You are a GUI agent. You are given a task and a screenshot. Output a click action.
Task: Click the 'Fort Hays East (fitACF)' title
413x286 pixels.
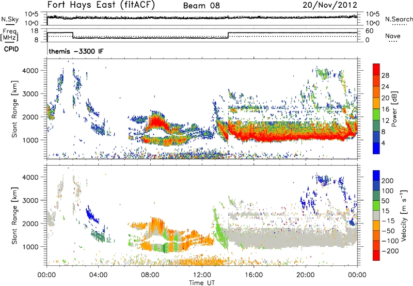click(x=101, y=5)
